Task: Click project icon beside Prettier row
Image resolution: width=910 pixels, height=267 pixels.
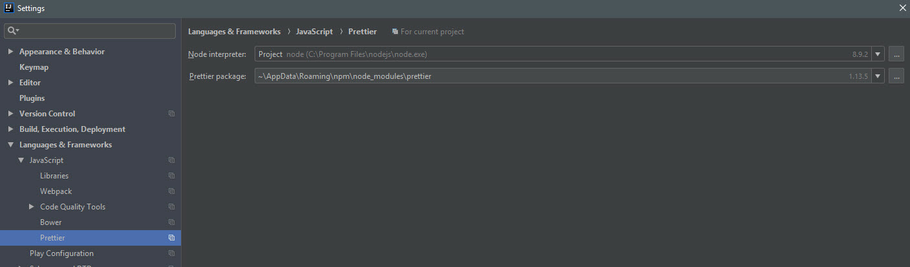Action: click(x=171, y=238)
